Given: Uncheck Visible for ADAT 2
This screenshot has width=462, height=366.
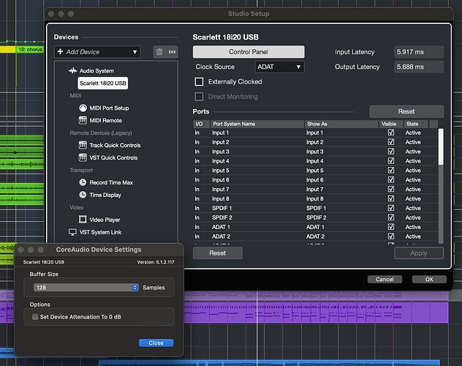Looking at the screenshot, I should (391, 236).
